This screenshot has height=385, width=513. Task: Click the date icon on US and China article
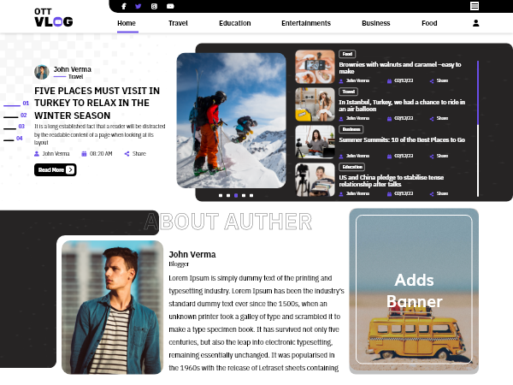click(389, 194)
